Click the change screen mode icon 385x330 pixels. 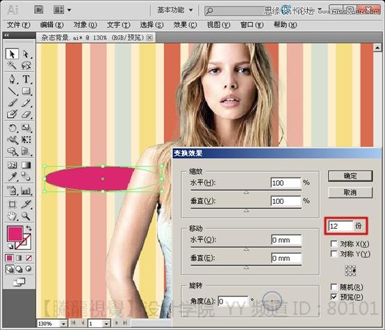point(19,282)
